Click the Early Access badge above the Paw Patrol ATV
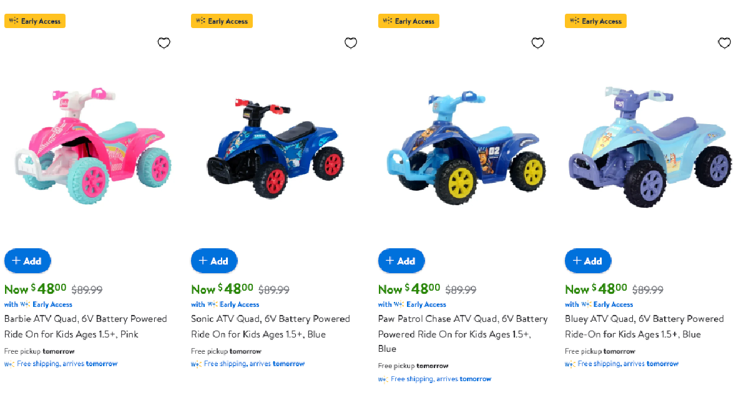The image size is (749, 393). (409, 21)
